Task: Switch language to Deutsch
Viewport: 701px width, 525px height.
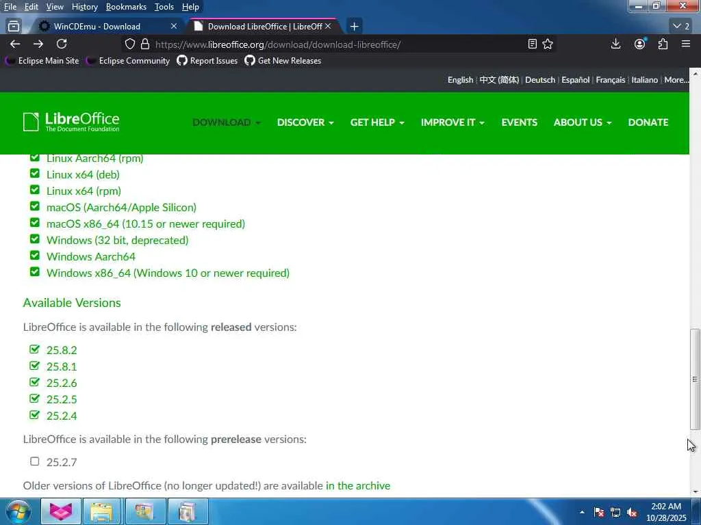Action: click(x=539, y=80)
